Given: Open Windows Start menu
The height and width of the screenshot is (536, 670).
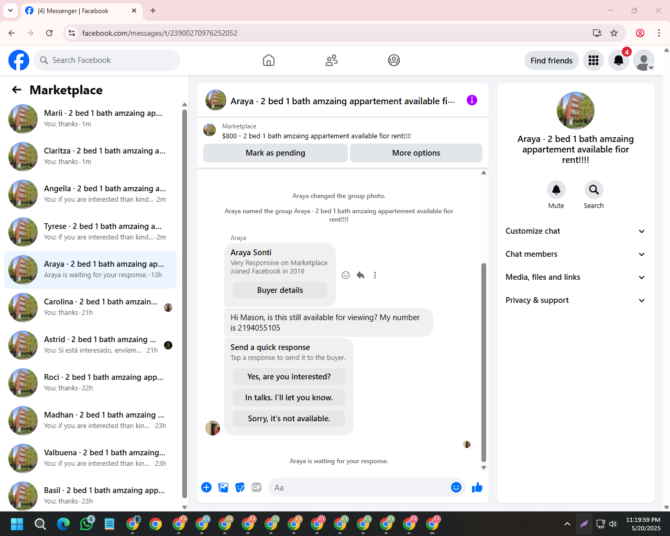Looking at the screenshot, I should 17,523.
